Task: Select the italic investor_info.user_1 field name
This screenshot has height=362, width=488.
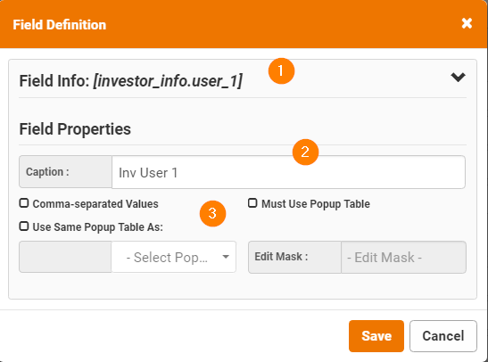Action: [168, 81]
